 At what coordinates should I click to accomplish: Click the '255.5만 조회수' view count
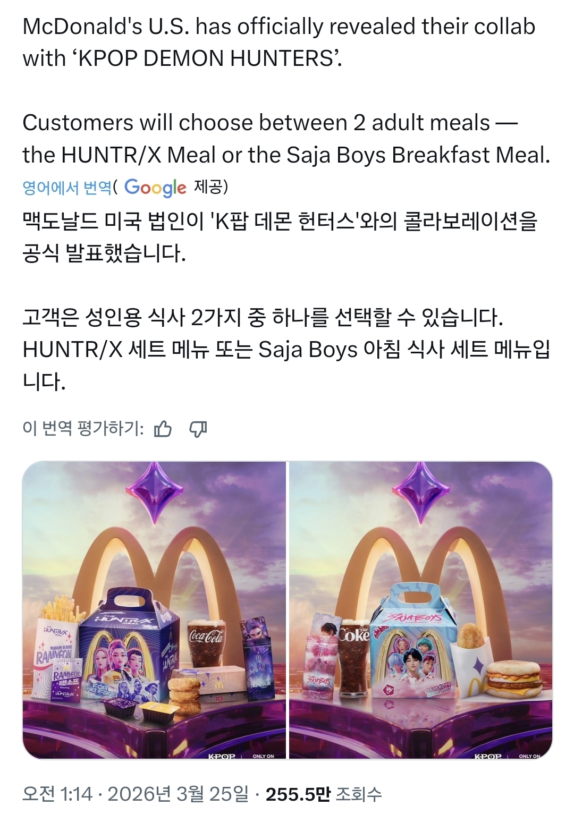[324, 794]
